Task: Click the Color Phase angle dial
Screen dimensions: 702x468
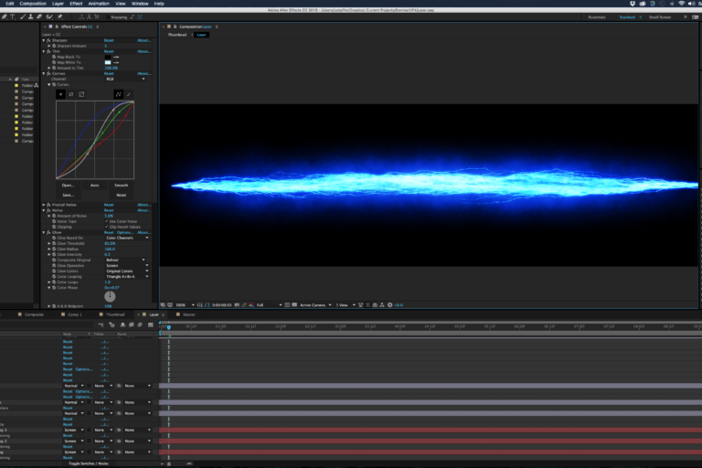Action: click(x=110, y=296)
